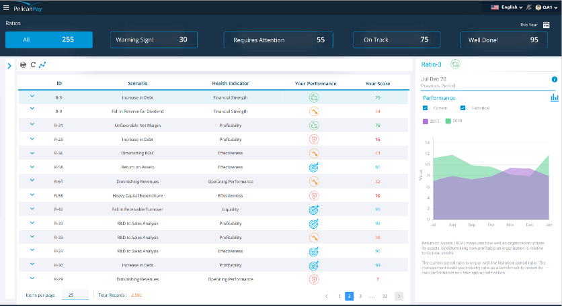Click the Items per page field
Image resolution: width=562 pixels, height=306 pixels.
click(x=75, y=295)
